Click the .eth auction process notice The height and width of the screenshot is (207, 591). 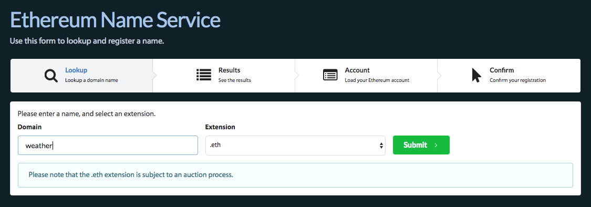tap(295, 175)
